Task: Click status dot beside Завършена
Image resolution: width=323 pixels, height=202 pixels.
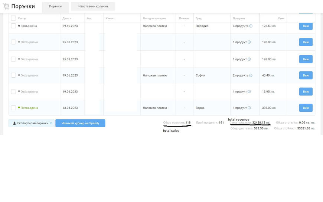Action: tap(19, 26)
